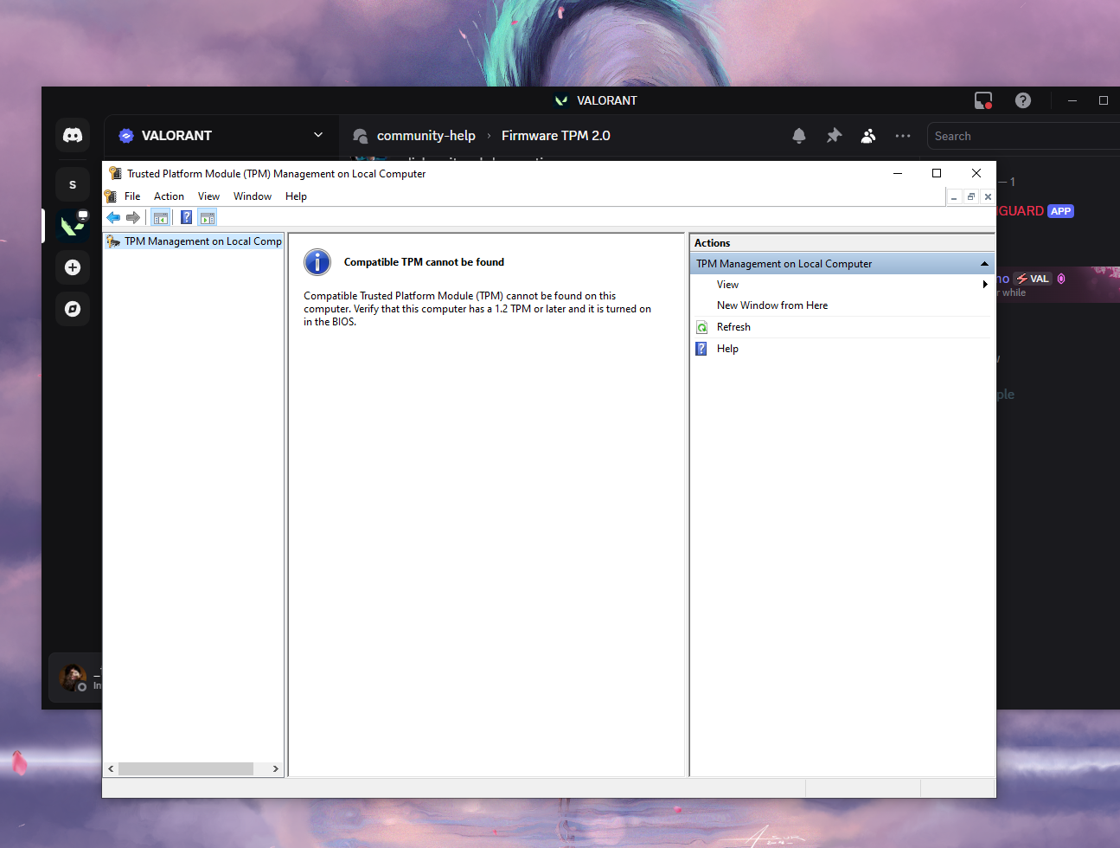
Task: Click the user avatar in Discord bottom panel
Action: click(73, 678)
